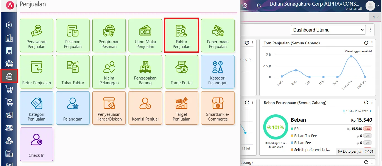Click the inventory trolley sidebar icon
The height and width of the screenshot is (166, 382).
point(9,102)
